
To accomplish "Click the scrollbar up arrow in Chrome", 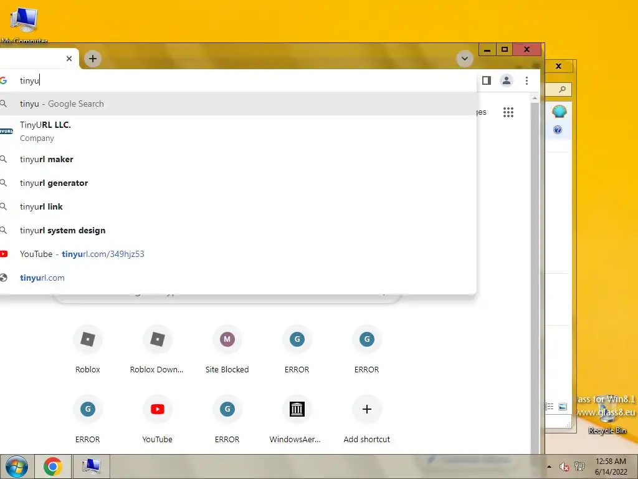I will [x=535, y=98].
